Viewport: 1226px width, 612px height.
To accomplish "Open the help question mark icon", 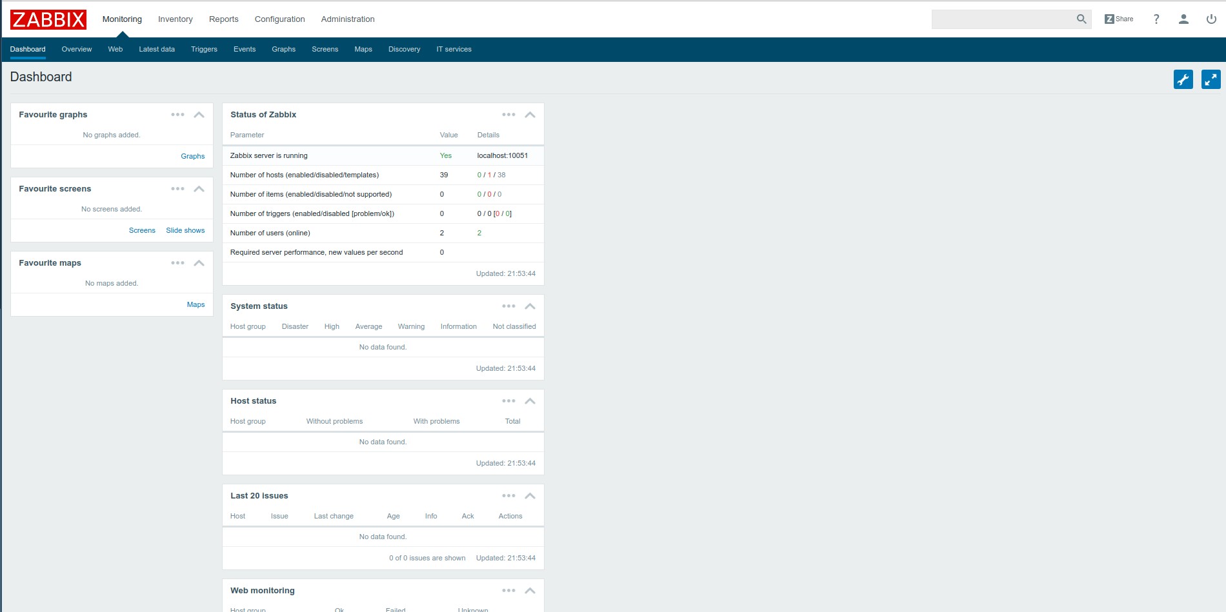I will [1156, 19].
